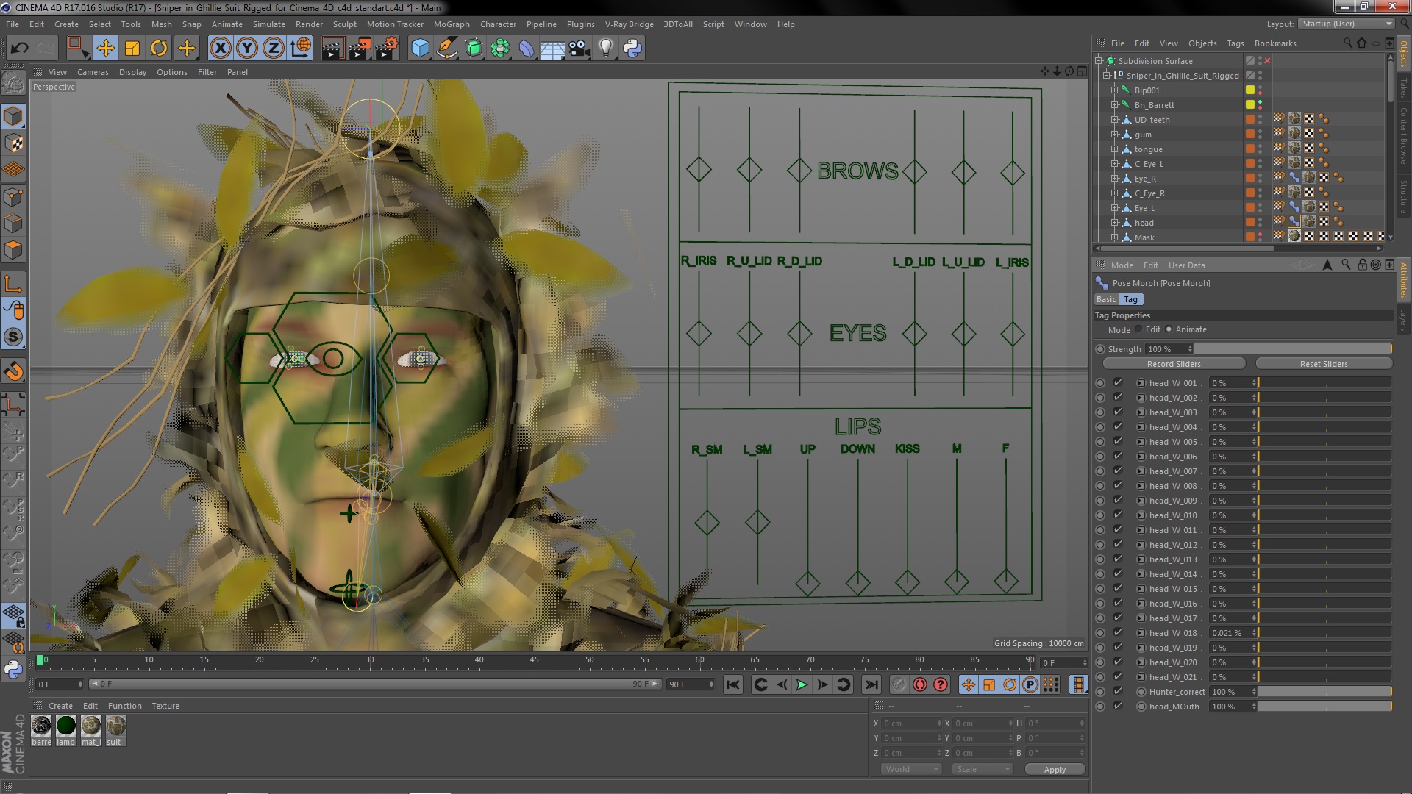Expand the UD_teeth object
The image size is (1412, 794).
[x=1114, y=120]
